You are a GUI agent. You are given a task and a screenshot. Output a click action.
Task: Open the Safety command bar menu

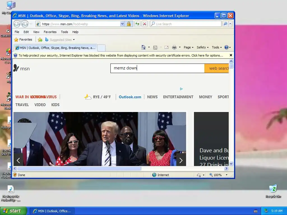pyautogui.click(x=203, y=47)
